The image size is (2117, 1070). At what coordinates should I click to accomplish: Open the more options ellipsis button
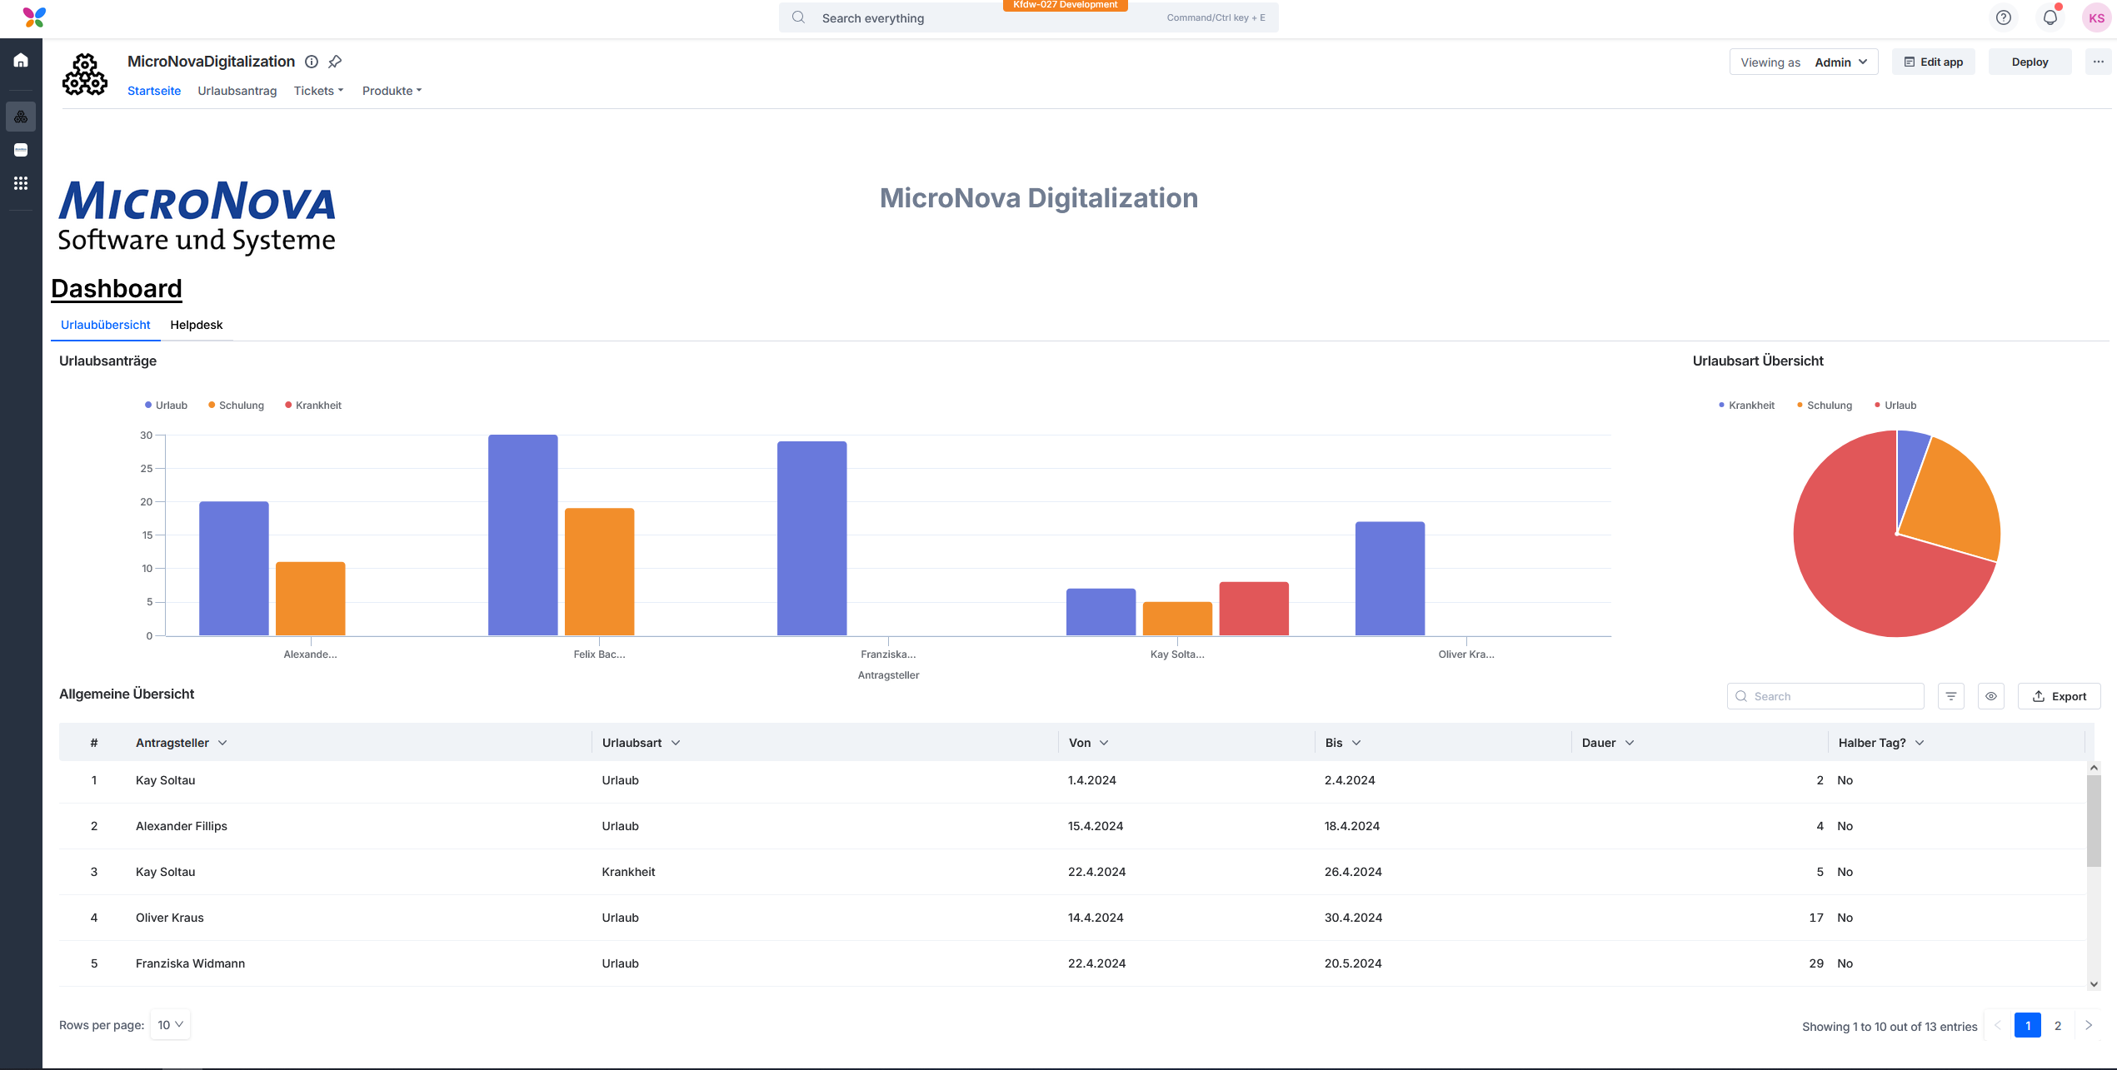[x=2098, y=62]
